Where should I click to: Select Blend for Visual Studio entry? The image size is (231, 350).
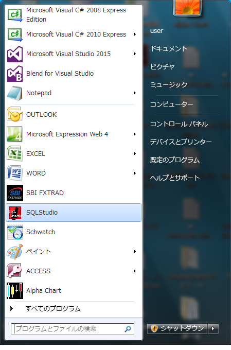pyautogui.click(x=74, y=74)
